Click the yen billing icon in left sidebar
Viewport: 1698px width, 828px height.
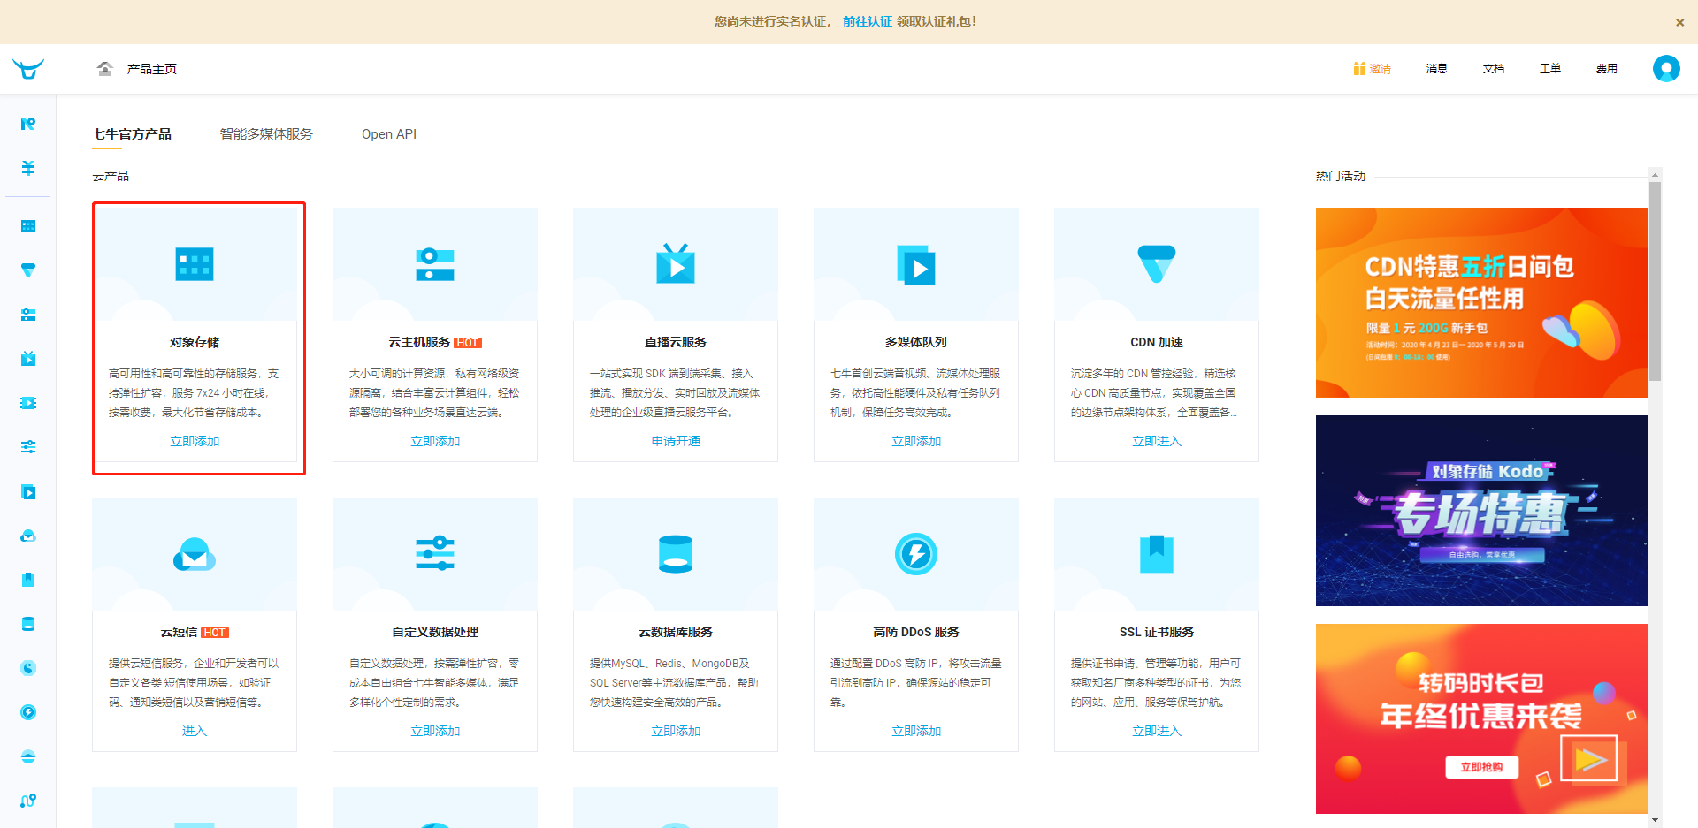point(28,168)
